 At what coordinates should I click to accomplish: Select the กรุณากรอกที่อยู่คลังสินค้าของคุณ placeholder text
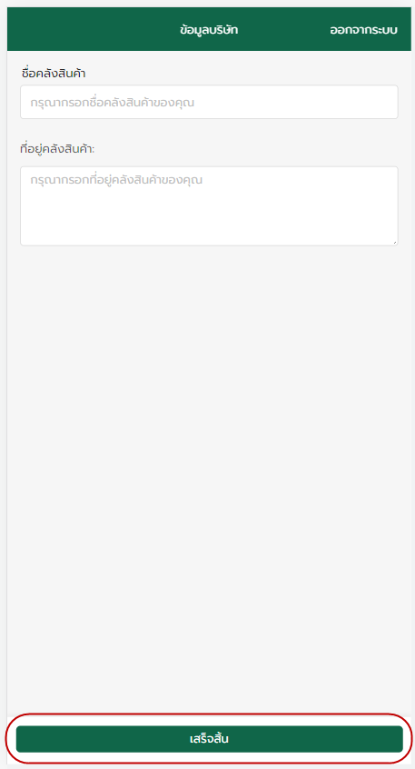point(116,179)
